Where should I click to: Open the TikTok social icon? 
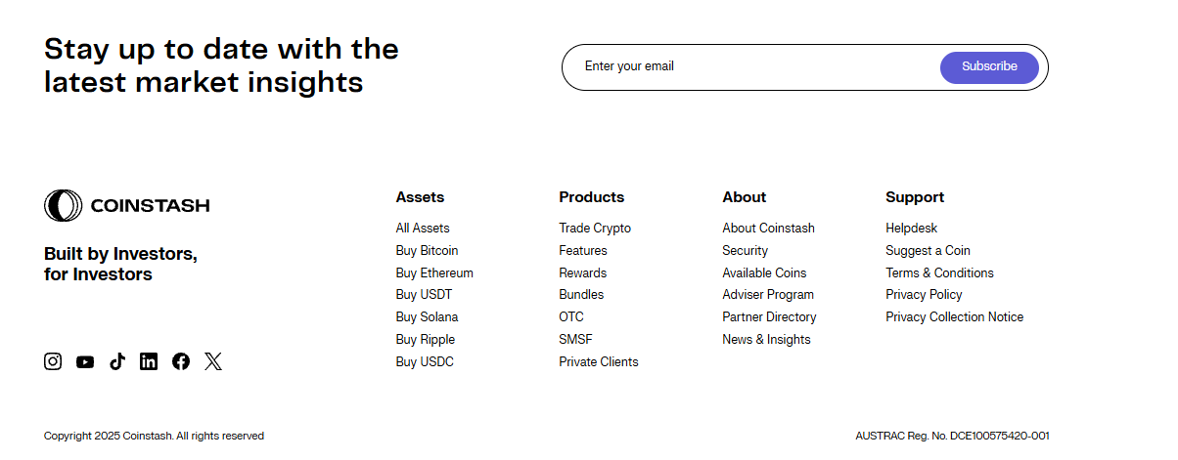point(117,361)
